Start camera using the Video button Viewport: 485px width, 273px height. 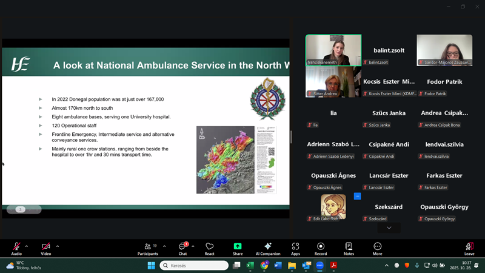[x=45, y=248]
